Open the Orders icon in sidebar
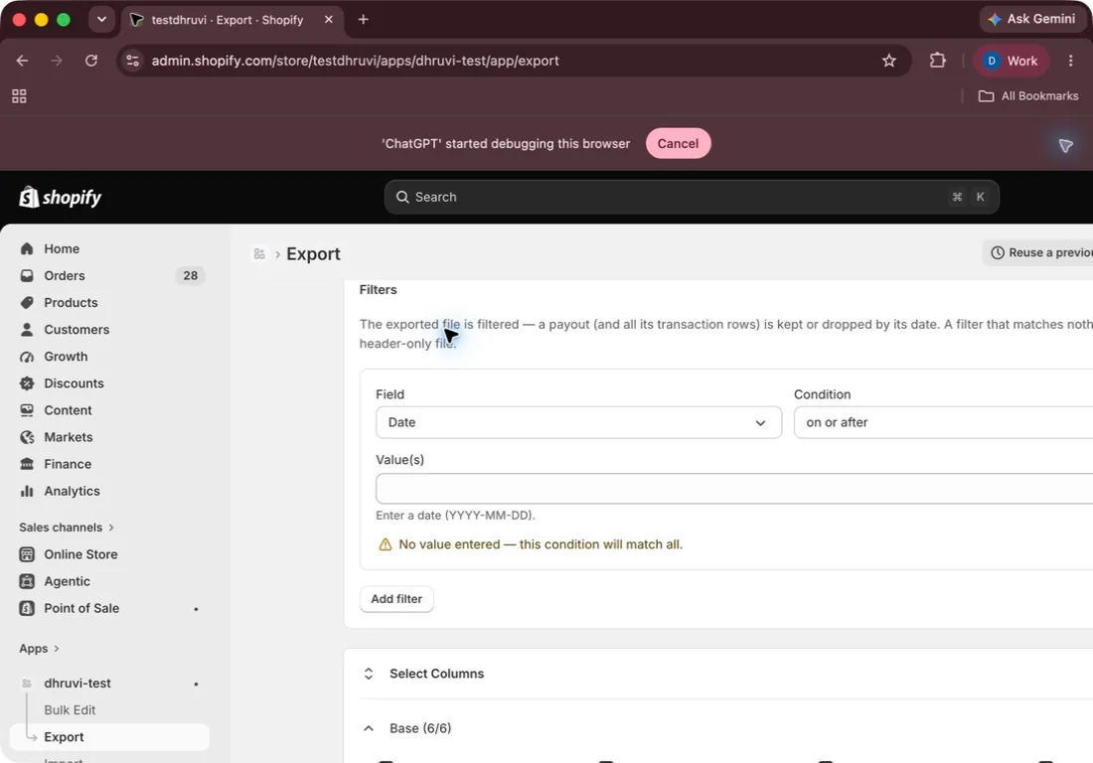This screenshot has width=1093, height=763. point(27,276)
